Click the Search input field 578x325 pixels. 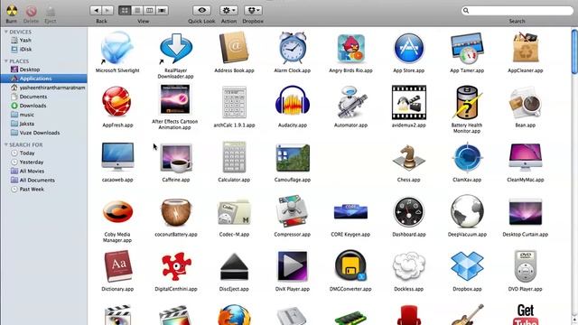517,11
